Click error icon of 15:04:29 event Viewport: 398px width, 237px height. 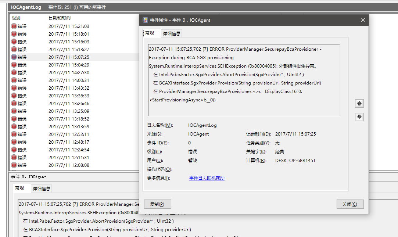(14, 65)
